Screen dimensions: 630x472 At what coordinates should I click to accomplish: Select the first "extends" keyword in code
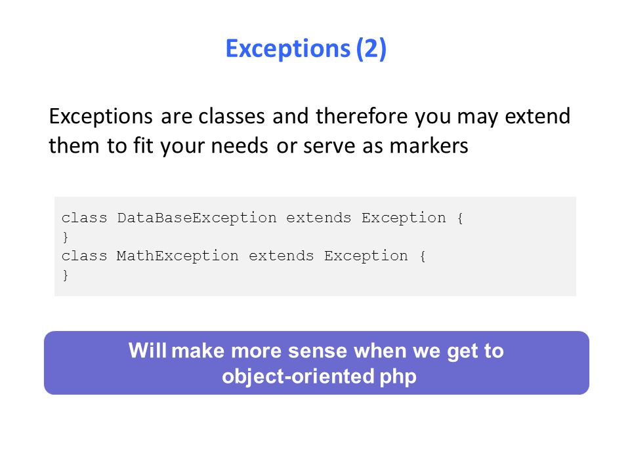tap(319, 218)
